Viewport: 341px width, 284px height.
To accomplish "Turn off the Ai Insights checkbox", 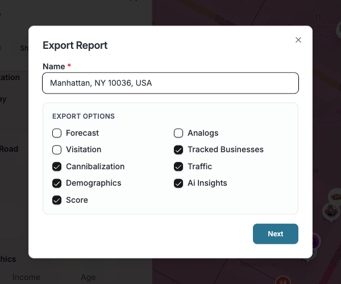I will 178,183.
